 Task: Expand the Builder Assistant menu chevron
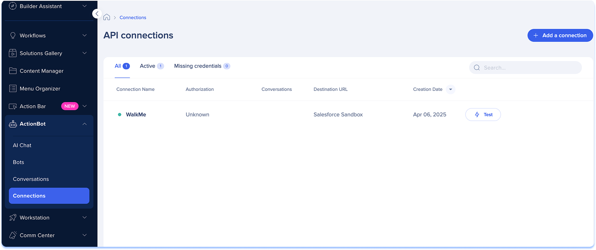click(85, 6)
